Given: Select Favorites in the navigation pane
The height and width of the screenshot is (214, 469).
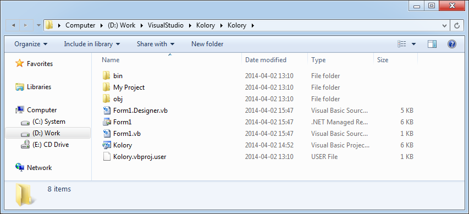Looking at the screenshot, I should [40, 64].
